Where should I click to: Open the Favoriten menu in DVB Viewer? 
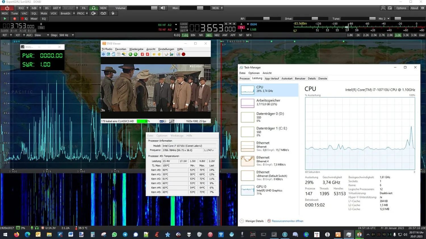click(121, 49)
